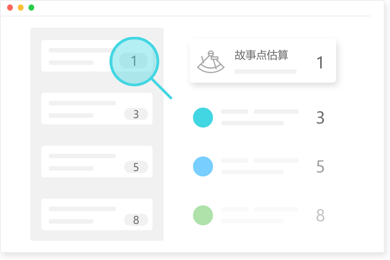390x260 pixels.
Task: Click the green maximize window dot
Action: pyautogui.click(x=31, y=8)
